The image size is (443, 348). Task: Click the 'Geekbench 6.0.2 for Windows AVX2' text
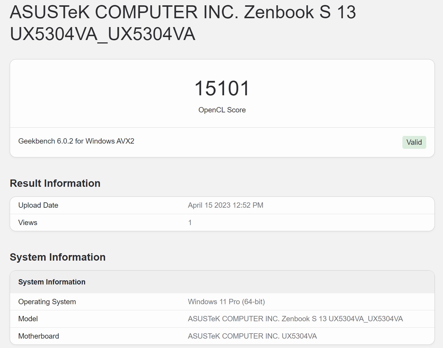click(76, 141)
